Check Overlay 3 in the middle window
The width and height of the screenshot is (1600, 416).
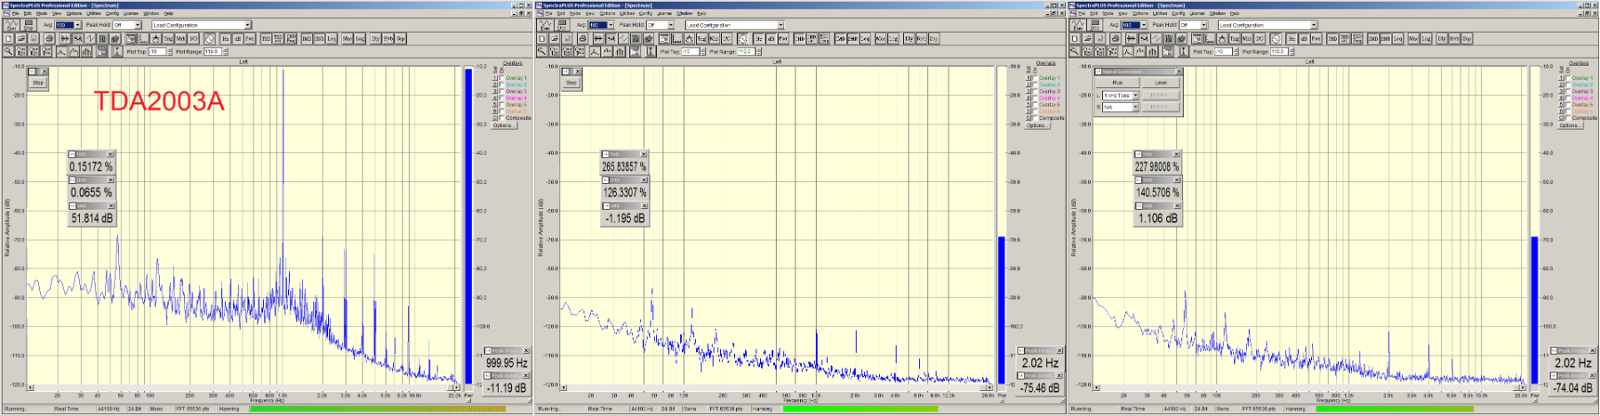[1036, 92]
